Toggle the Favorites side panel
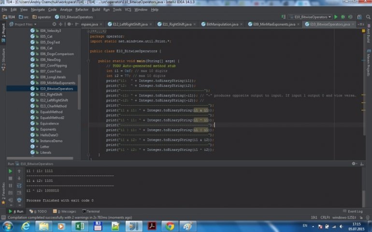 pyautogui.click(x=2, y=191)
